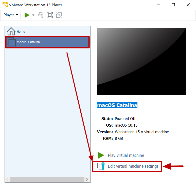Click the green power-on toolbar play icon
Image resolution: width=196 pixels, height=188 pixels.
[x=27, y=15]
